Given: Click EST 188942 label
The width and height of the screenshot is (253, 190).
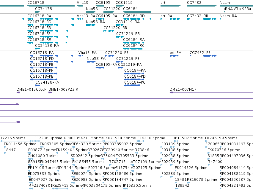Looking at the screenshot, I should tap(182, 186).
